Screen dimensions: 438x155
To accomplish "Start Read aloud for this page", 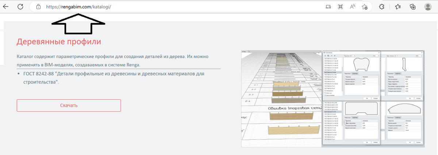I will 353,7.
